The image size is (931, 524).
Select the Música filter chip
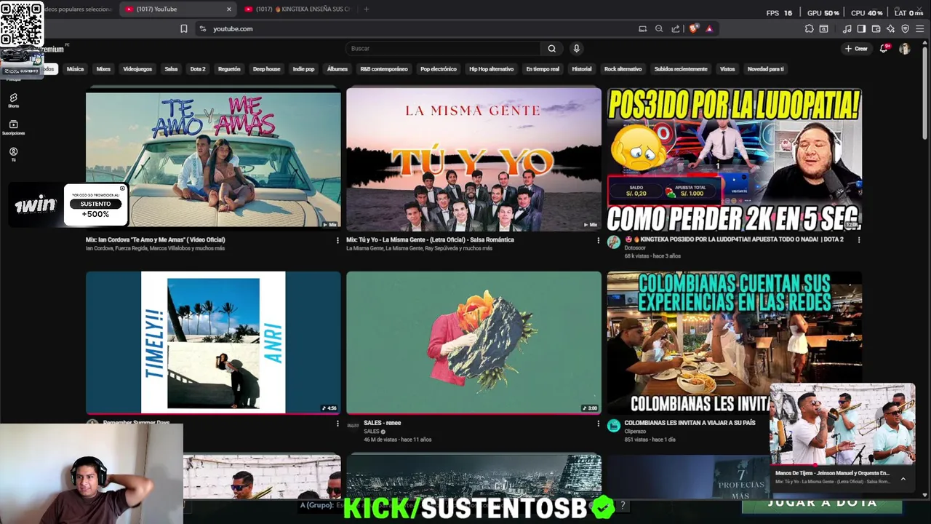pyautogui.click(x=75, y=69)
